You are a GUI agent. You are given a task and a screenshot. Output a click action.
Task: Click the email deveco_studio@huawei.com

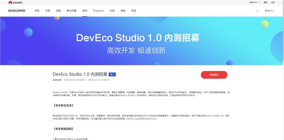click(x=141, y=119)
